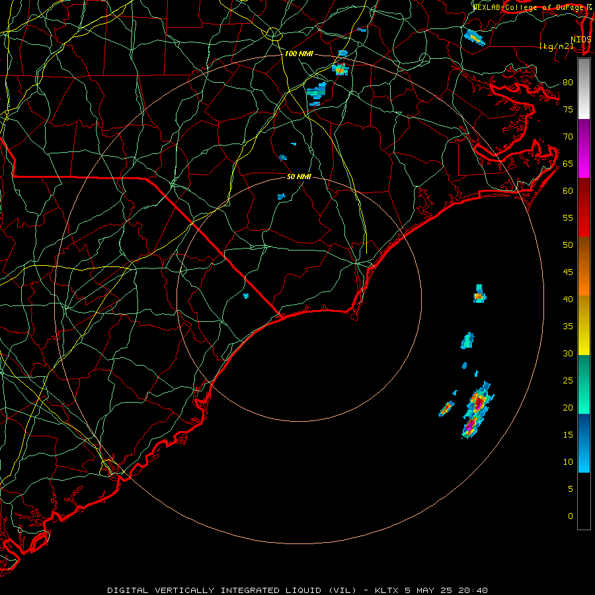Select the black bottom segment of color scale
595x595 pixels.
point(584,501)
